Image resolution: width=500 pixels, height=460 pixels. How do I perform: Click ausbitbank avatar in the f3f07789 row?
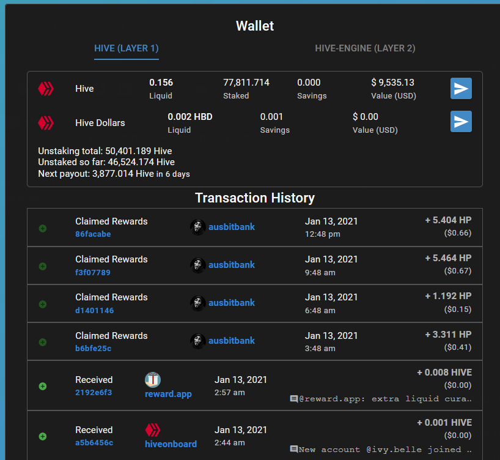coord(197,265)
